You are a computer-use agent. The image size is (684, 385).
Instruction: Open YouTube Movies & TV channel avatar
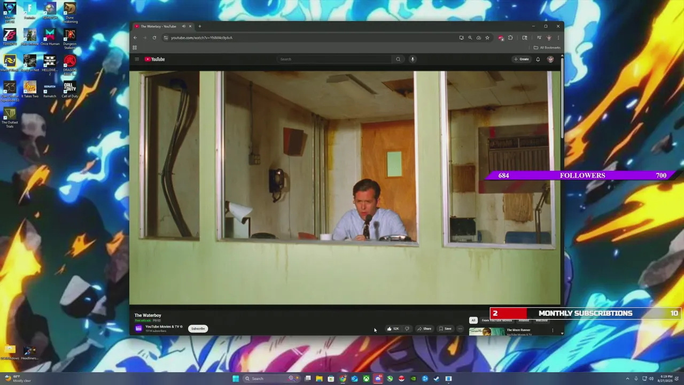138,328
